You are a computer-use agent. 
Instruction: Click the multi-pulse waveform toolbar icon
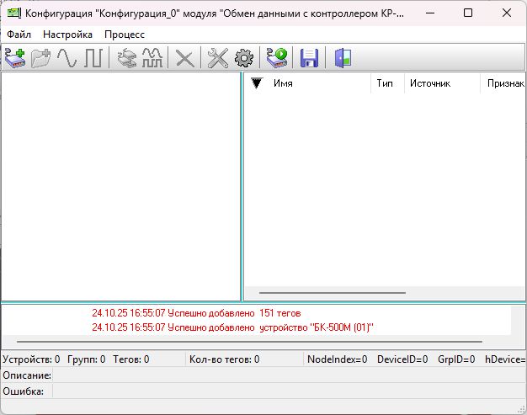152,58
